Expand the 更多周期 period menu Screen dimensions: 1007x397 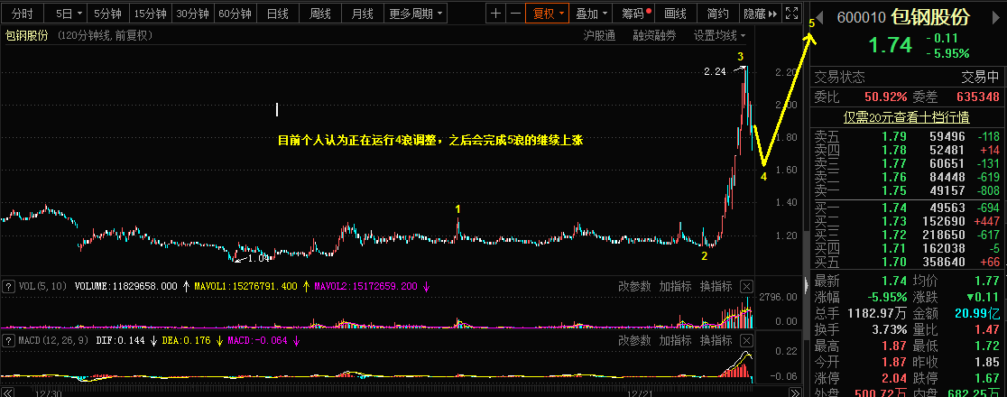(x=417, y=13)
